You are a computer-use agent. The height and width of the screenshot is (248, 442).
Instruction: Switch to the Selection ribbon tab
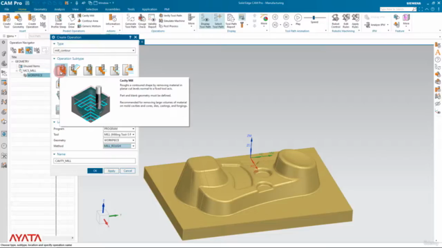pyautogui.click(x=92, y=9)
